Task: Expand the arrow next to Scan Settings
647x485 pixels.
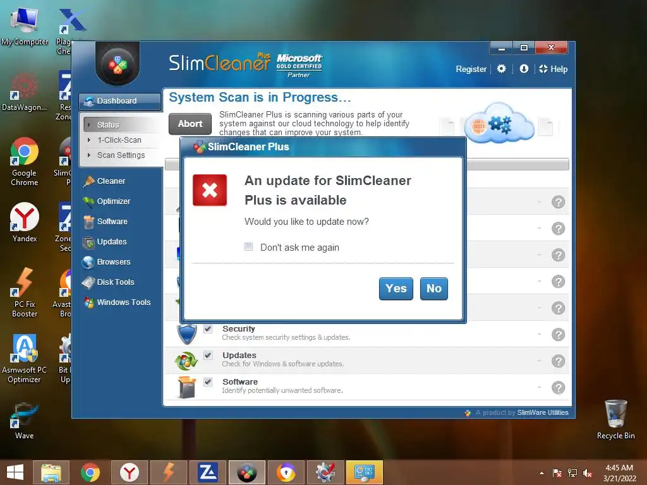Action: click(88, 155)
